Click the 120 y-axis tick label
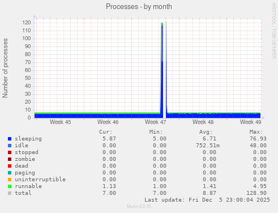This screenshot has width=278, height=213. click(27, 23)
